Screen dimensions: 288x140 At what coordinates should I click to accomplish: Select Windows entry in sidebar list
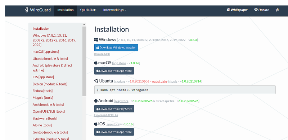54,40
